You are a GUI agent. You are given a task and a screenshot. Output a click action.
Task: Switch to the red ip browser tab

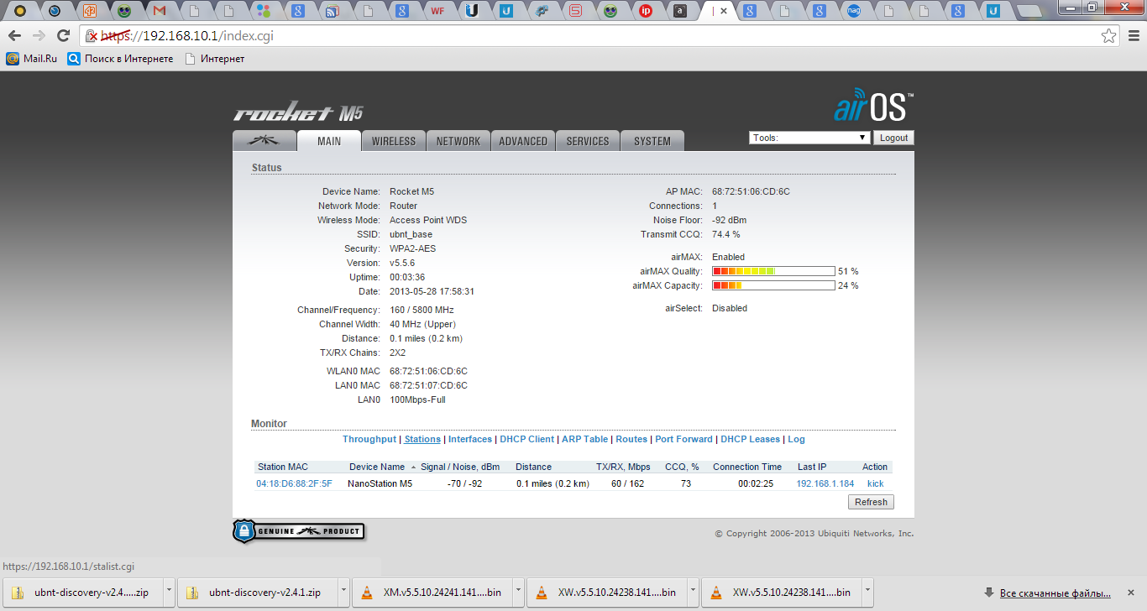645,11
